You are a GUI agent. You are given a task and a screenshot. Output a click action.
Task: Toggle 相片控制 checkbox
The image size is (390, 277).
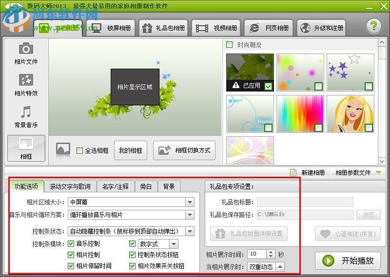pyautogui.click(x=71, y=255)
